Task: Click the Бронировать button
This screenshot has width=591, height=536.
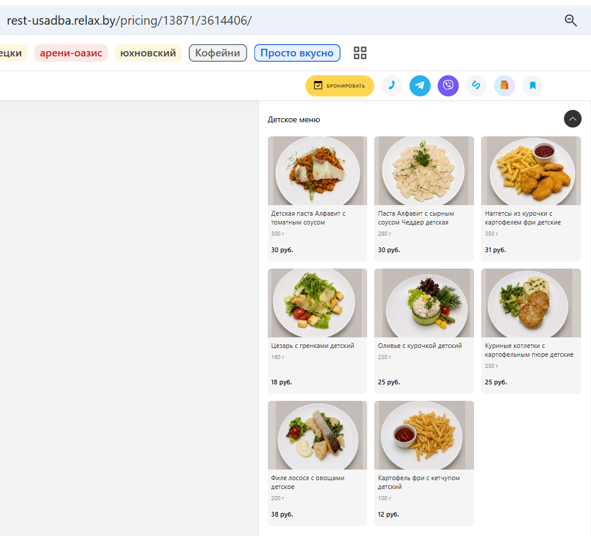Action: tap(340, 86)
